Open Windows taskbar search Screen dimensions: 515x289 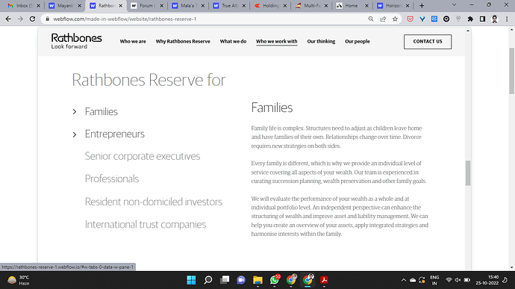208,280
